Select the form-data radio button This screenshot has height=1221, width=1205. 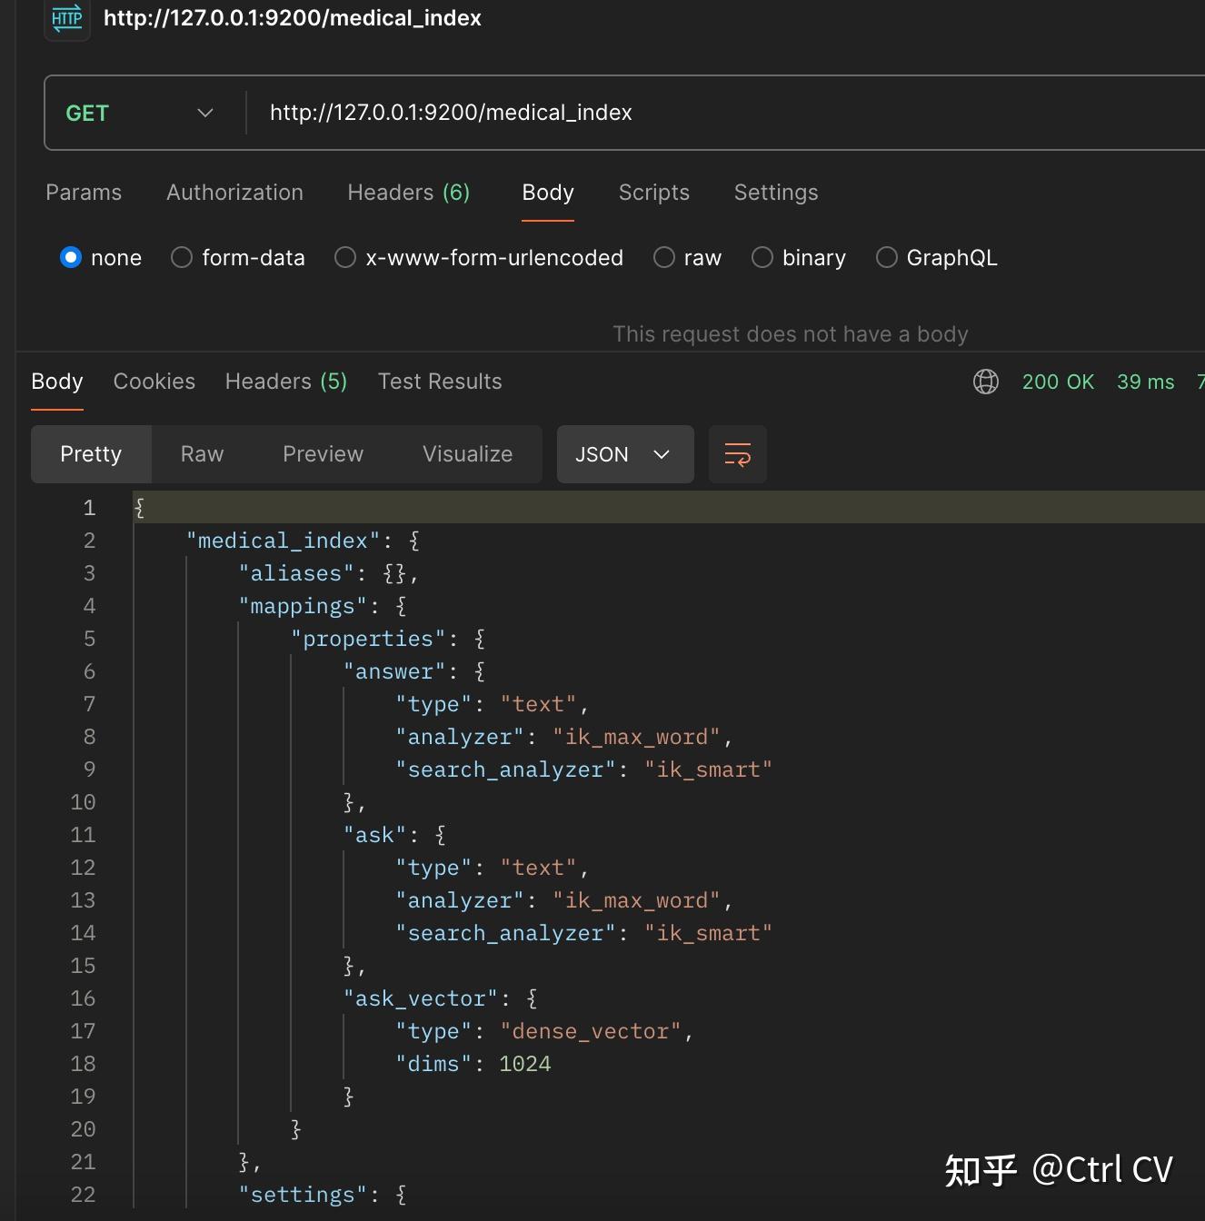pos(182,258)
